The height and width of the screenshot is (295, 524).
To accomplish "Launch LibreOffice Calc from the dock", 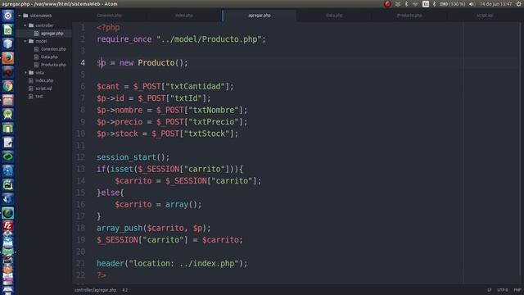I will (x=7, y=29).
